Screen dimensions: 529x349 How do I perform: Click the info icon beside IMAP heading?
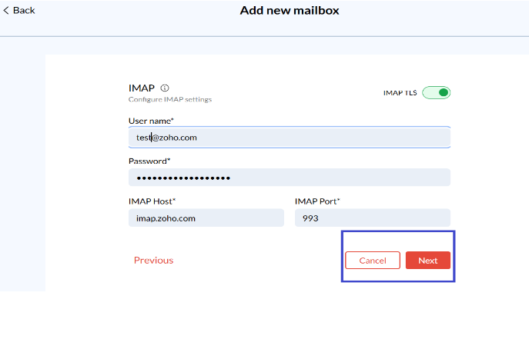pyautogui.click(x=165, y=88)
